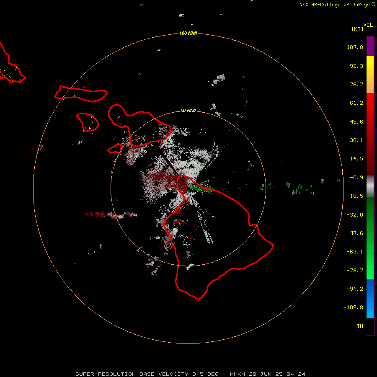Click the 92.3 velocity scale value
This screenshot has height=377, width=377.
point(356,66)
